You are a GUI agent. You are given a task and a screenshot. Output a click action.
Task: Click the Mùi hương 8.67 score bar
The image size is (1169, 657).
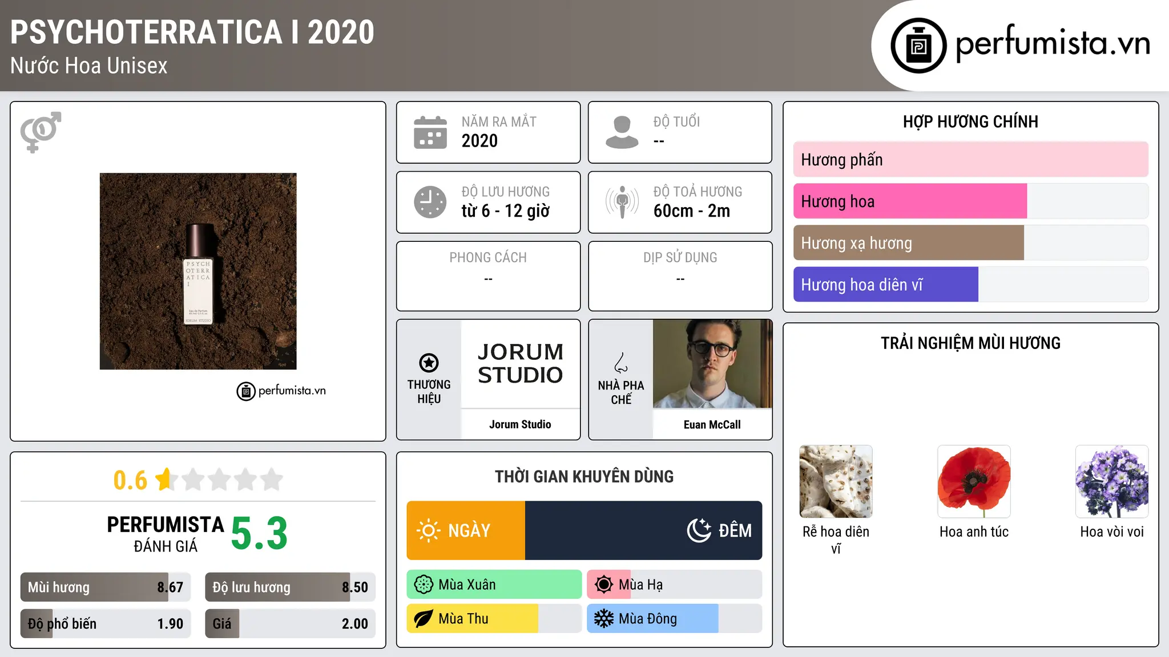coord(106,587)
